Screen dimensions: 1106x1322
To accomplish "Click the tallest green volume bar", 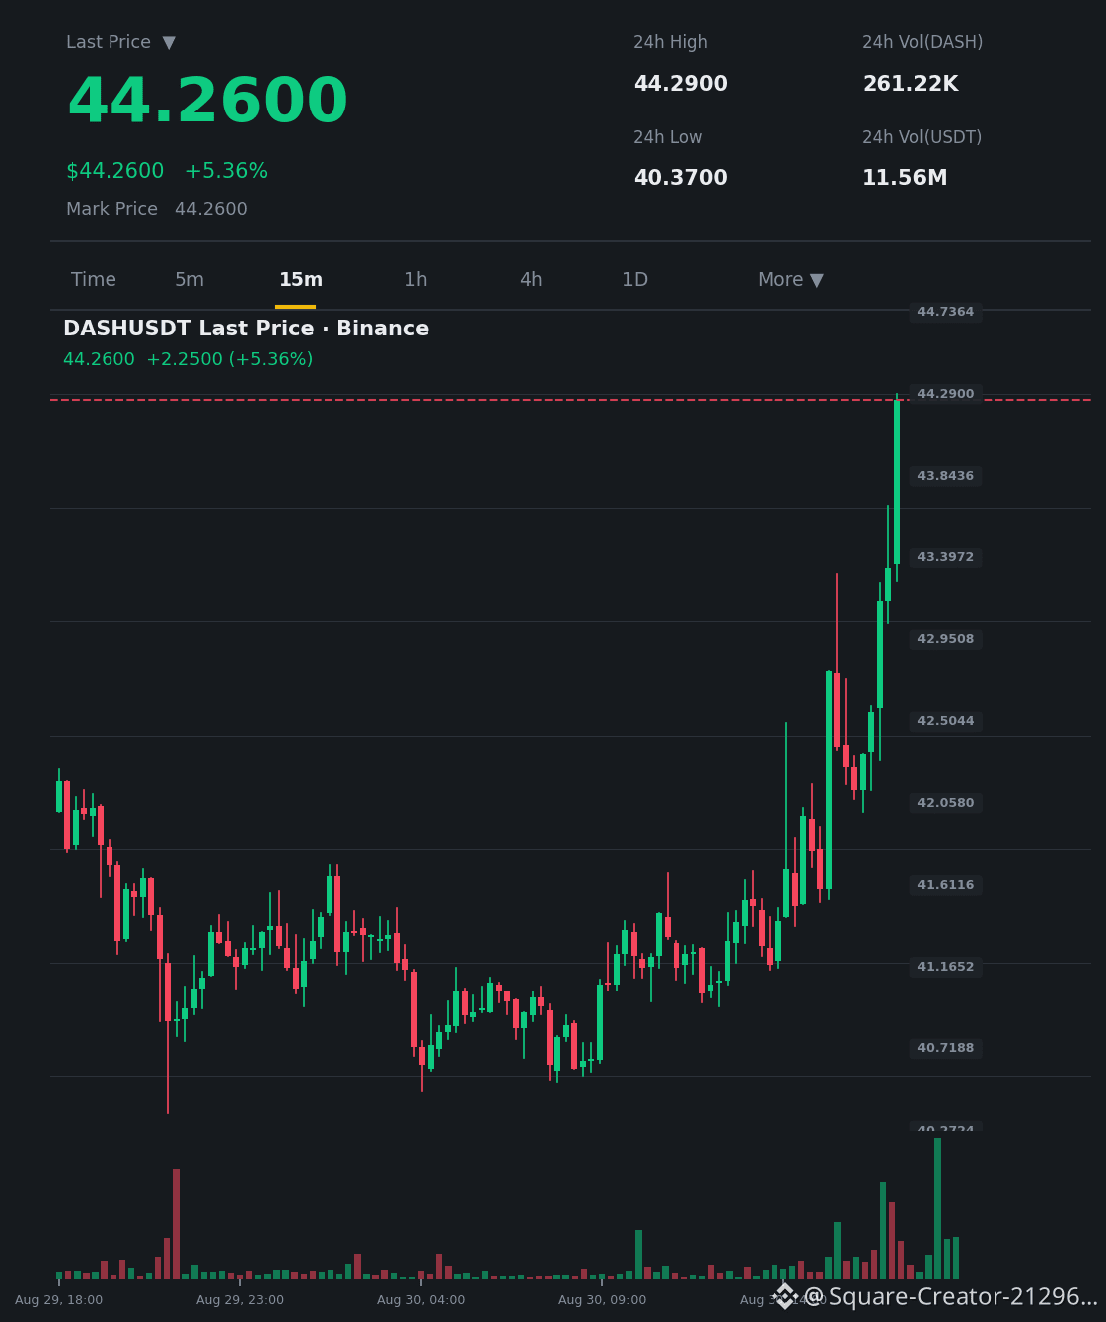I will [937, 1209].
